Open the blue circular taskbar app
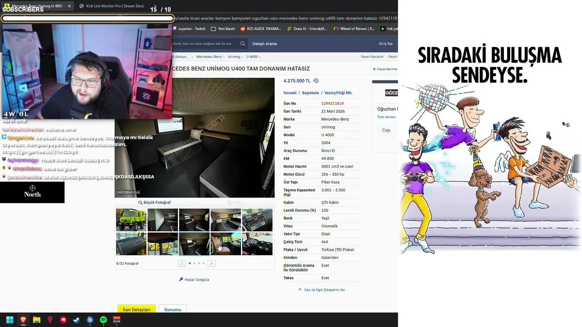The image size is (582, 327). 90,320
